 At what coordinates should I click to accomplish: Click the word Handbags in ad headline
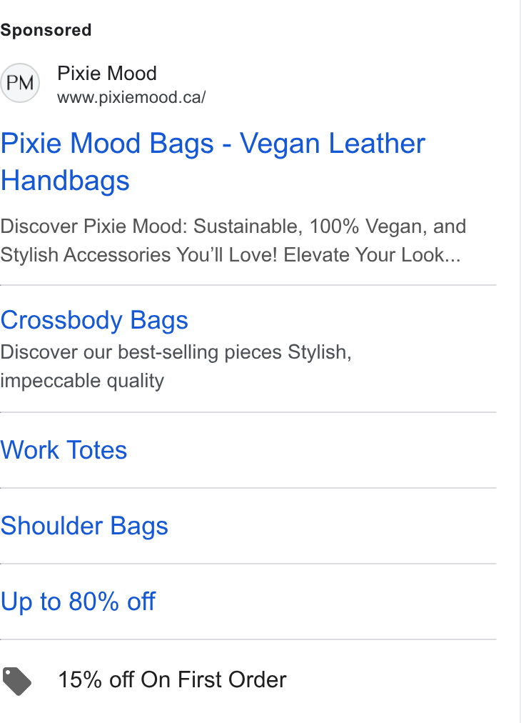(x=65, y=181)
